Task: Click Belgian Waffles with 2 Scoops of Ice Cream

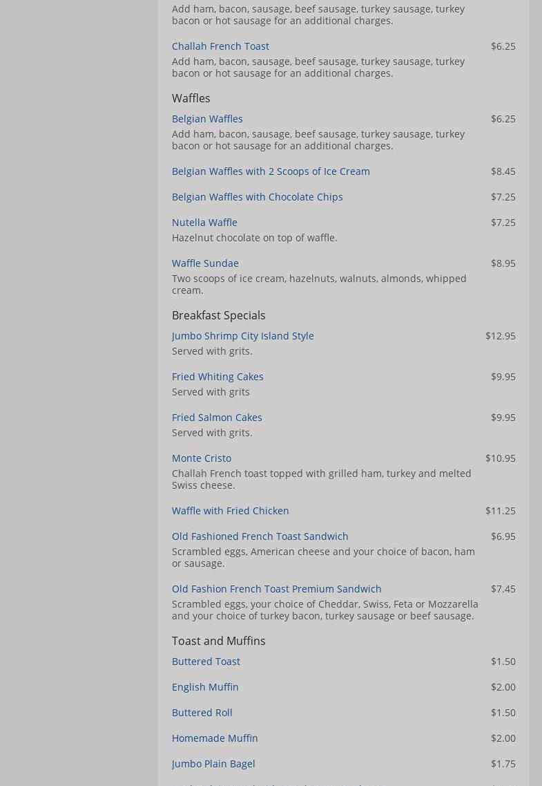Action: (271, 171)
